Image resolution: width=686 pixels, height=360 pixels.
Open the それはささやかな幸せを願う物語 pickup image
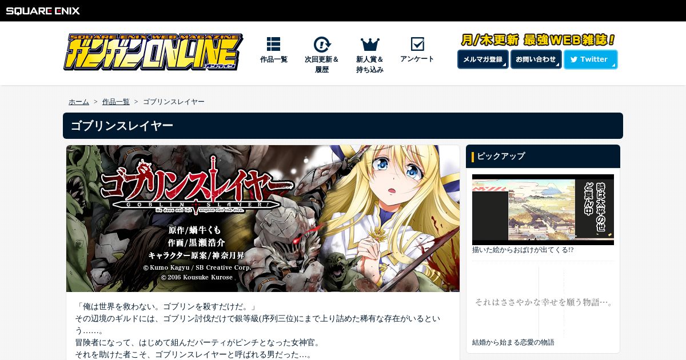click(x=543, y=302)
